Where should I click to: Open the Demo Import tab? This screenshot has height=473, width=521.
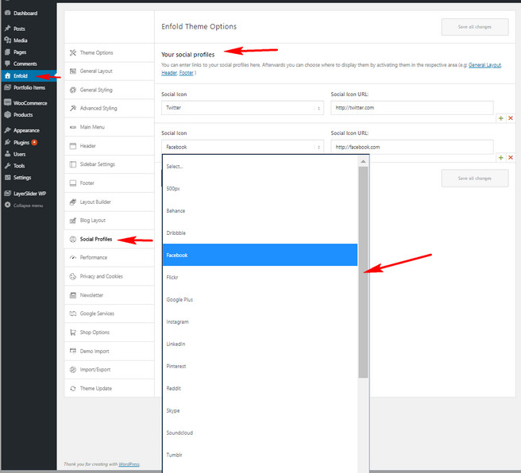pos(109,352)
